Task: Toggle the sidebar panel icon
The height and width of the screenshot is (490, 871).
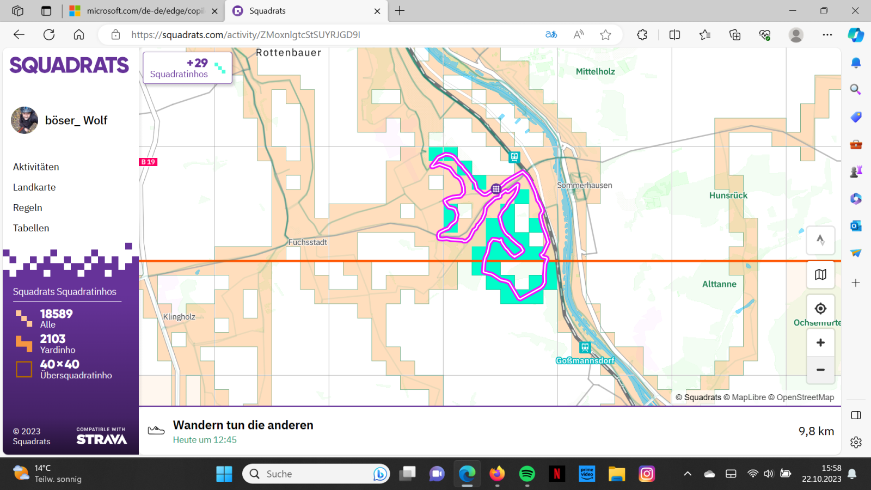Action: click(856, 415)
